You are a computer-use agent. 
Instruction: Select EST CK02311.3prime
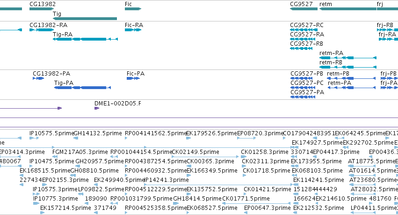click(266, 161)
